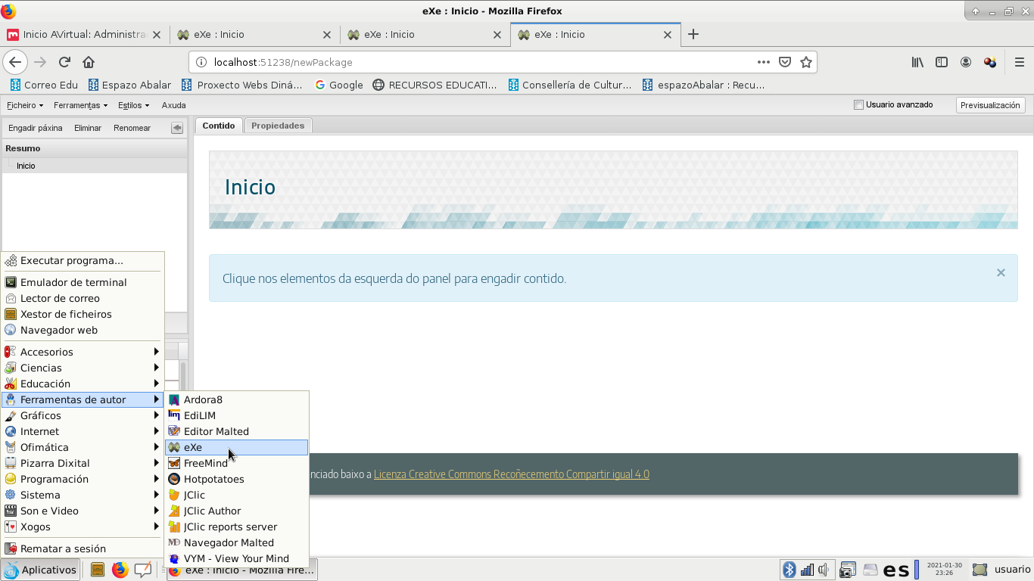Bookmark this page with the star icon

(806, 62)
